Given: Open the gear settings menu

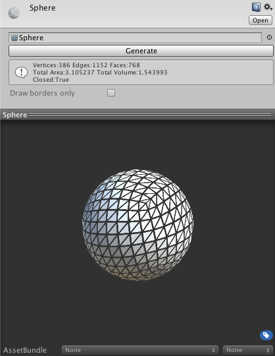Looking at the screenshot, I should coord(268,7).
